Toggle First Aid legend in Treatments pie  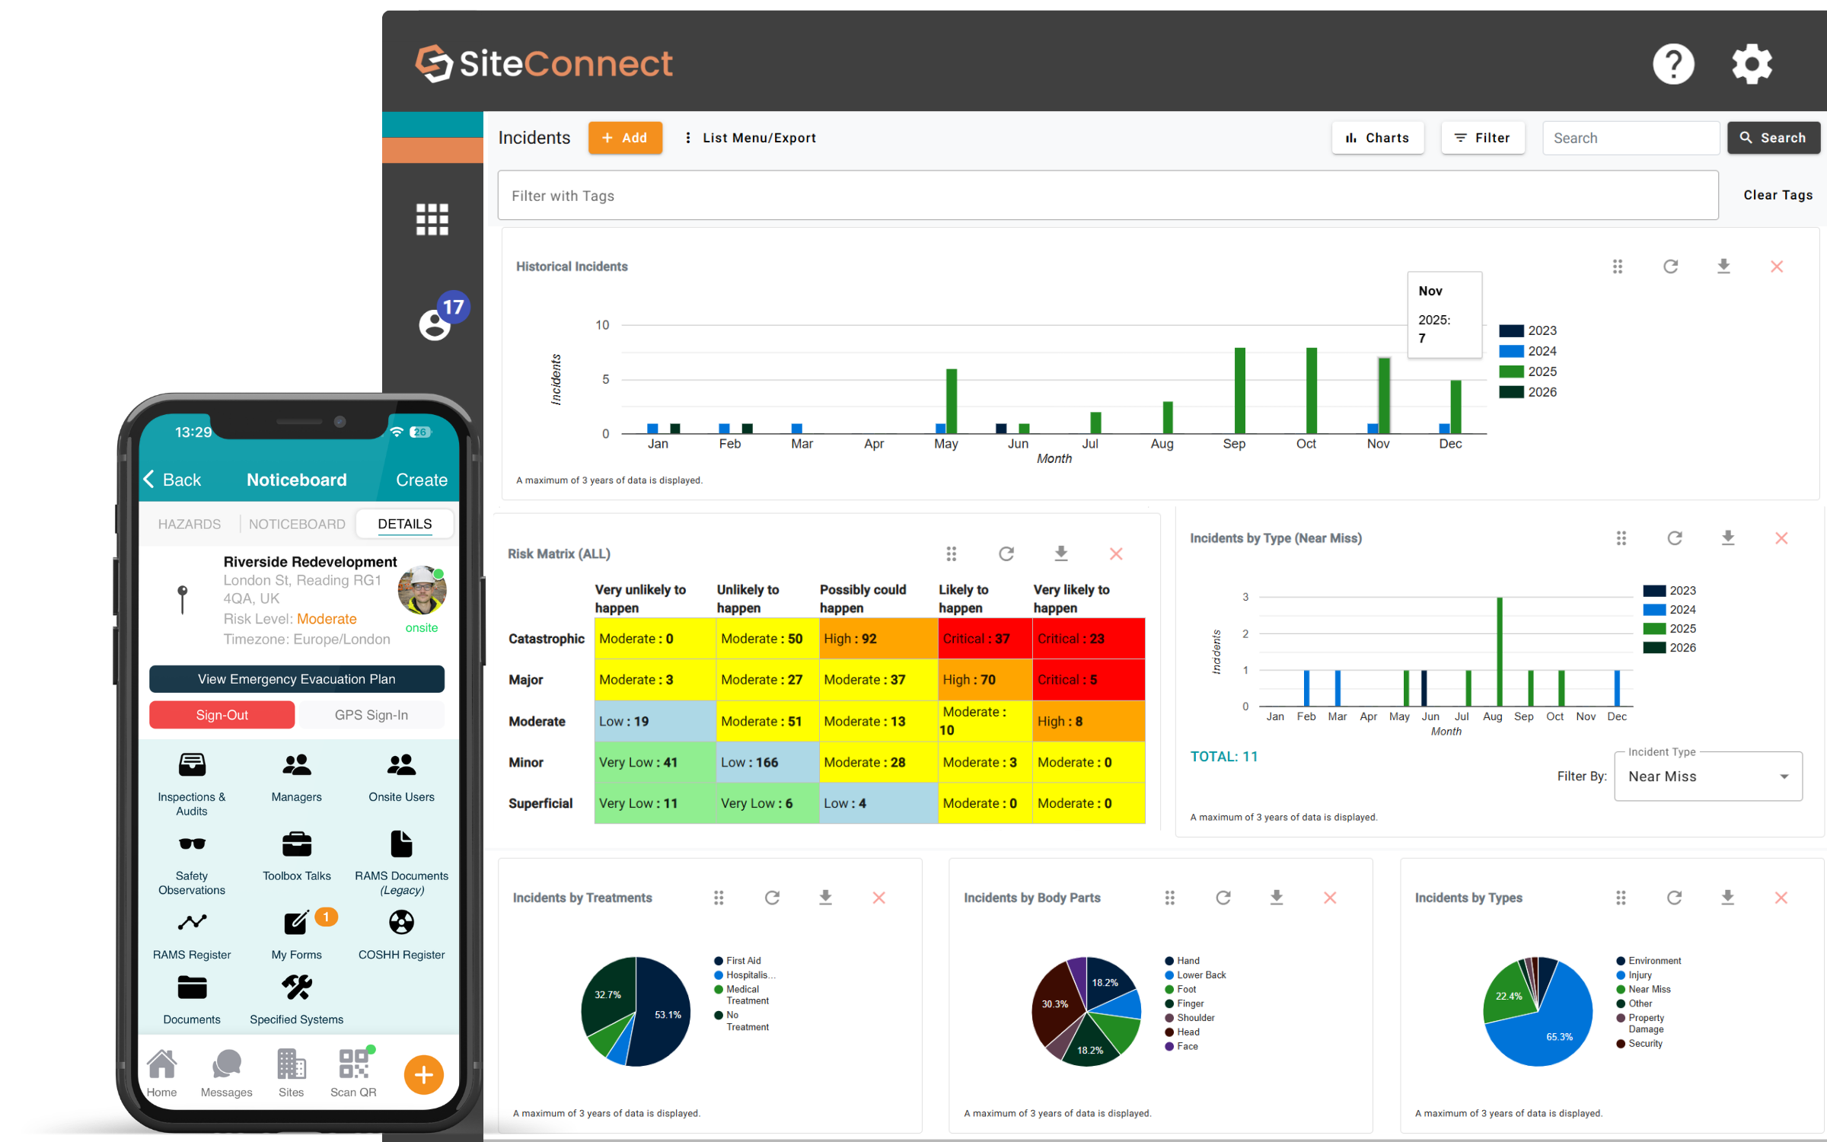(x=738, y=961)
